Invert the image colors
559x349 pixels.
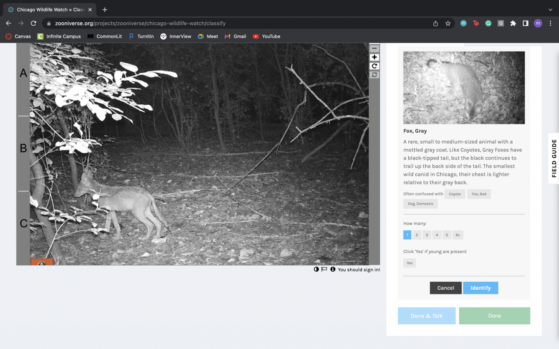click(316, 269)
